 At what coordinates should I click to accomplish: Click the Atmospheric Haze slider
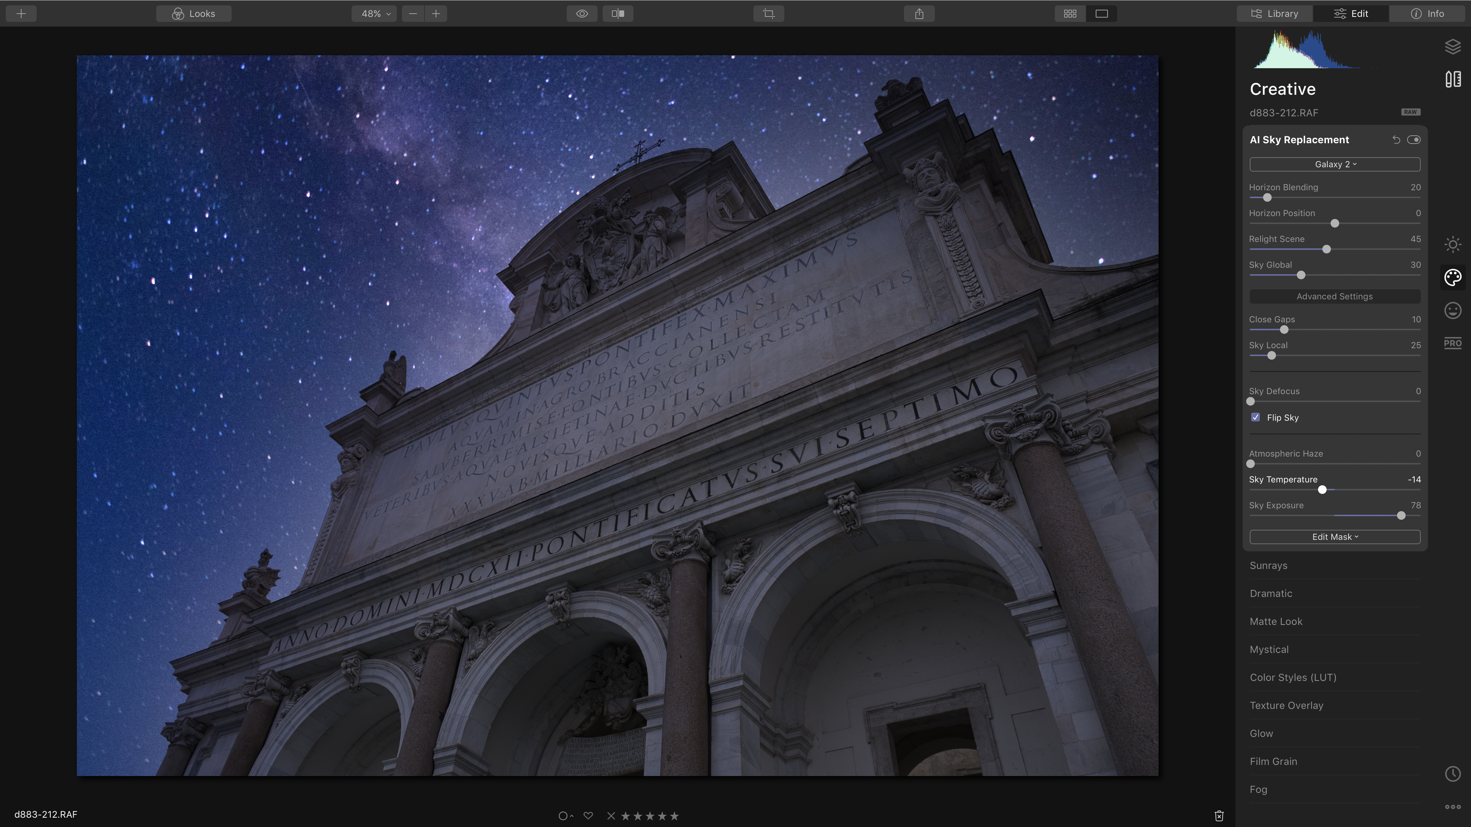1335,464
